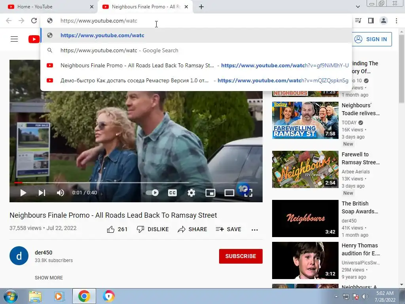Toggle browser side panel icon
Screen dimensions: 405x304
click(371, 21)
